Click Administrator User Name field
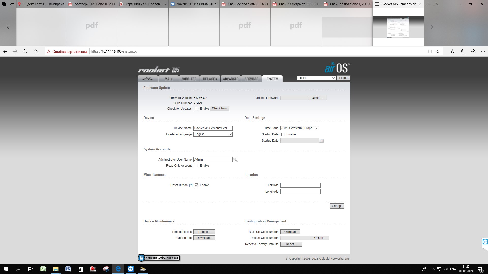The height and width of the screenshot is (274, 488). pos(213,160)
